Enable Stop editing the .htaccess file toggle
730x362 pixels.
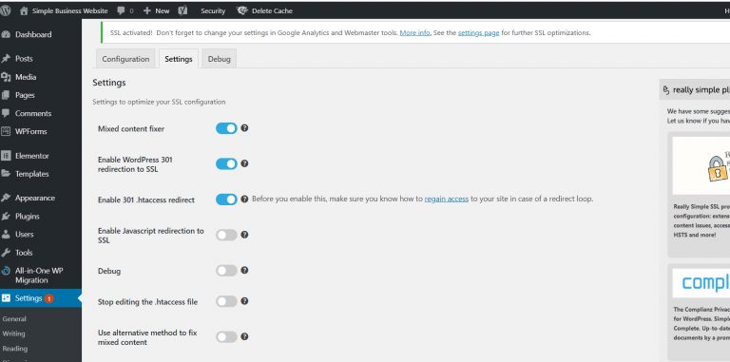[x=227, y=301]
